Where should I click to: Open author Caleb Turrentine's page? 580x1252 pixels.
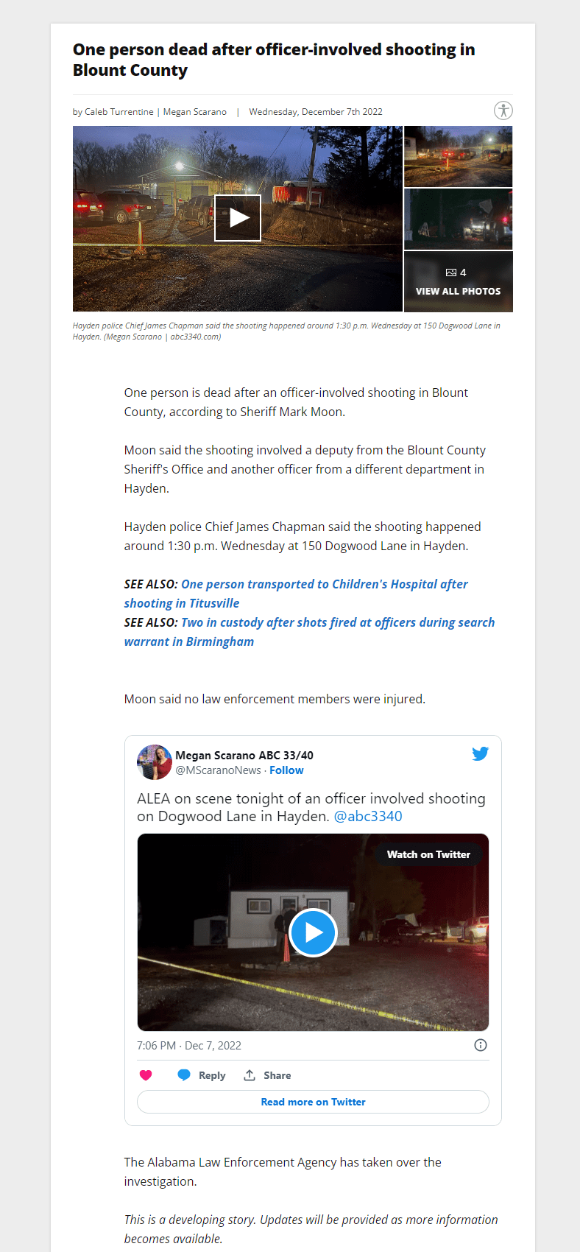pyautogui.click(x=119, y=112)
